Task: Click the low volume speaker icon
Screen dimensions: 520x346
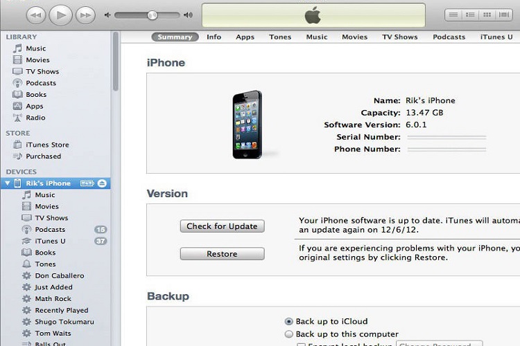Action: [x=107, y=15]
